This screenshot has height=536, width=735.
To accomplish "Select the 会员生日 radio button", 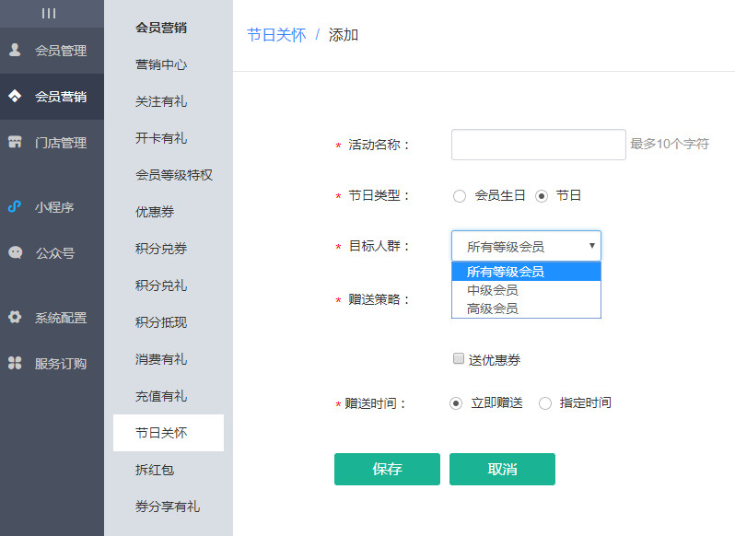I will coord(460,196).
